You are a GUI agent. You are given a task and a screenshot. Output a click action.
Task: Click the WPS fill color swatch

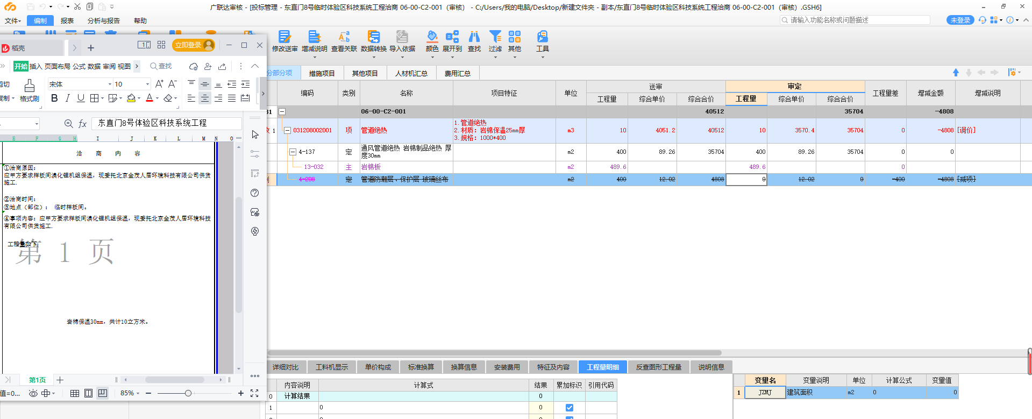click(x=131, y=98)
